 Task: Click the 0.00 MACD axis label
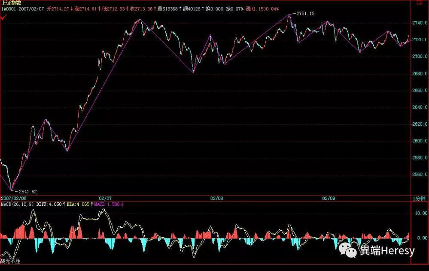point(422,238)
